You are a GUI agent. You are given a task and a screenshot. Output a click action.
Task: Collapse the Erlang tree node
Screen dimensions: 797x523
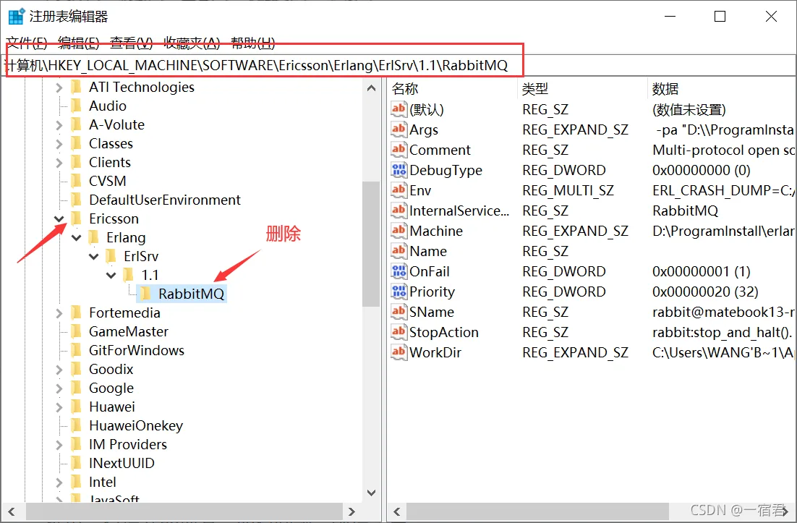click(76, 237)
